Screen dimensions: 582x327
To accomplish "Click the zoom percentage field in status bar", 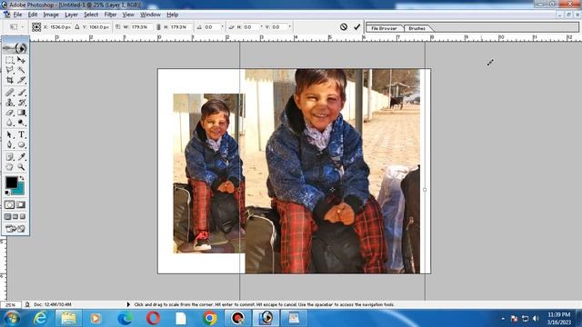I will [11, 305].
